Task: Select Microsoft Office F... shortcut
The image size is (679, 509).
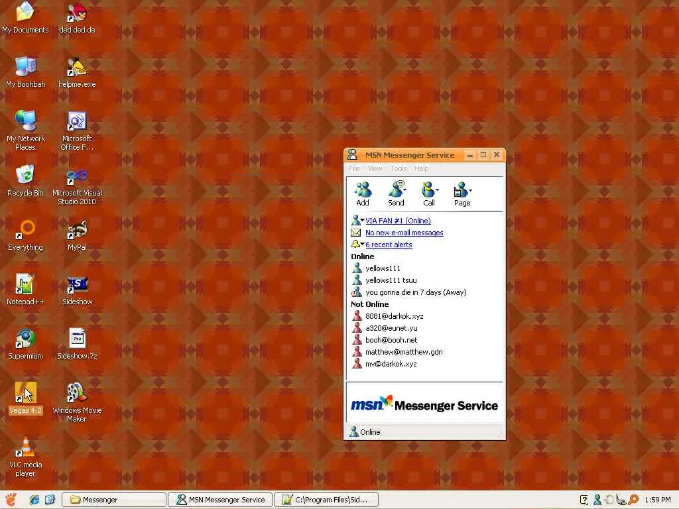Action: point(77,130)
